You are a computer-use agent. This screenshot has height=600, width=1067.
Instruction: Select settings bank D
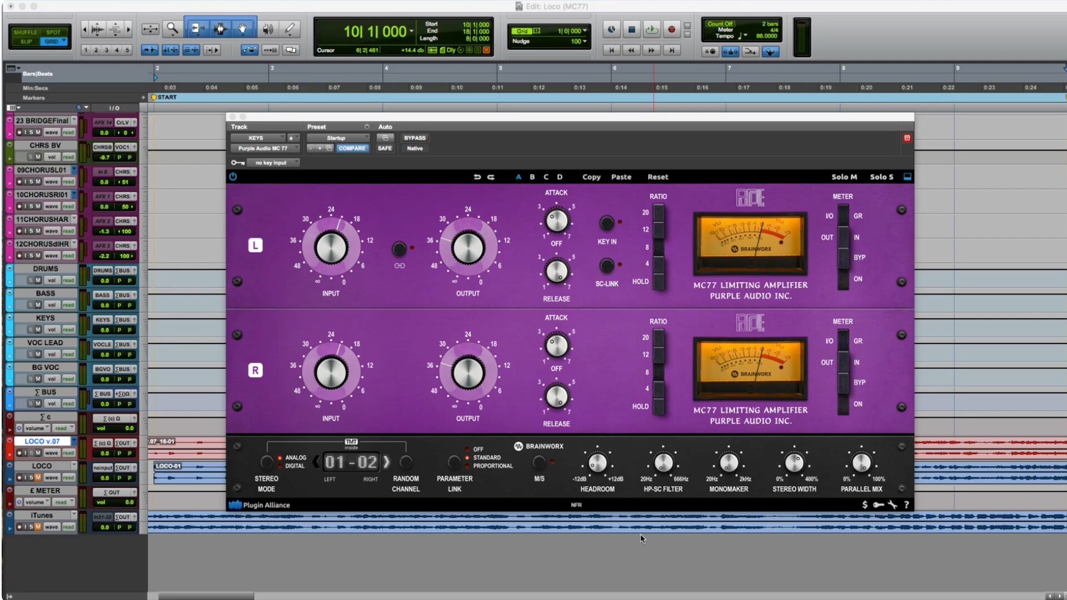(x=560, y=177)
